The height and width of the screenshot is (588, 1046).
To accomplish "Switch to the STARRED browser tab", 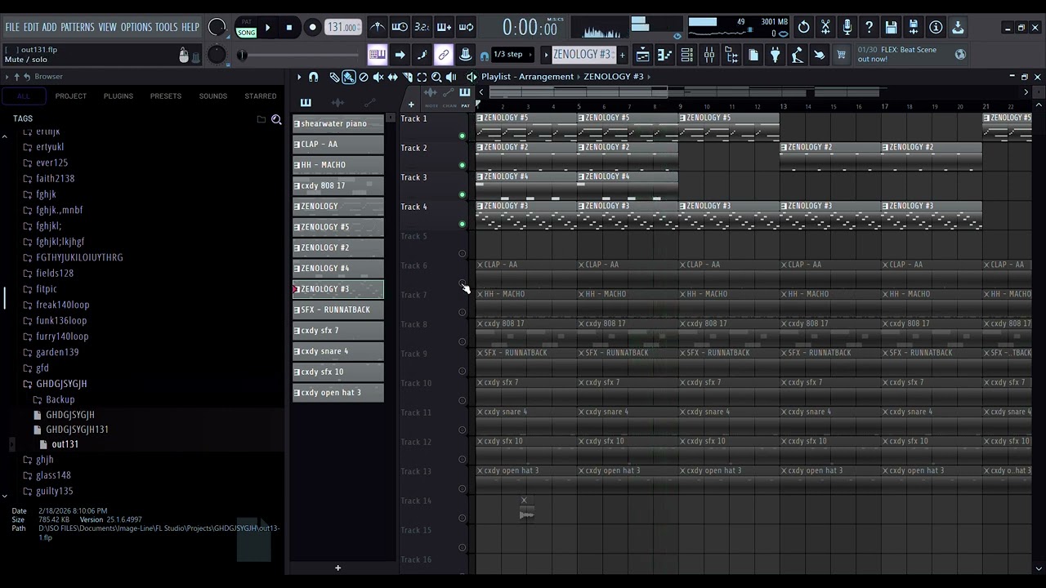I will pos(261,96).
